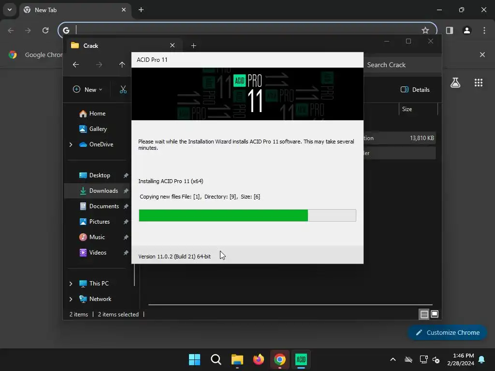Go back in File Explorer
Image resolution: width=495 pixels, height=371 pixels.
tap(76, 65)
